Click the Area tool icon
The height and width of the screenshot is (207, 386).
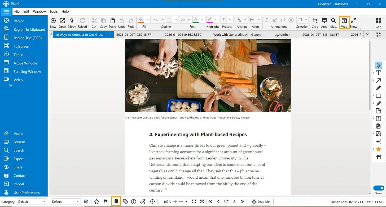click(x=324, y=21)
